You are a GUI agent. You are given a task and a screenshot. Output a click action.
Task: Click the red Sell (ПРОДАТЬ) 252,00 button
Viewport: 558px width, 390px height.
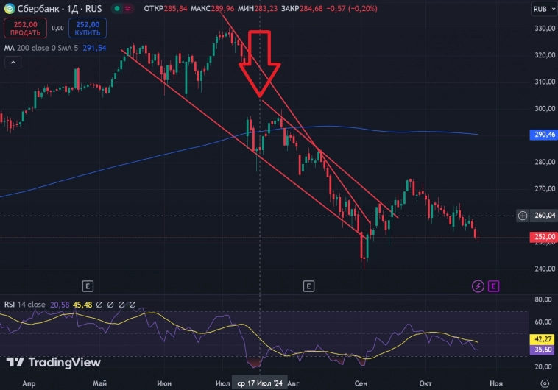point(25,28)
